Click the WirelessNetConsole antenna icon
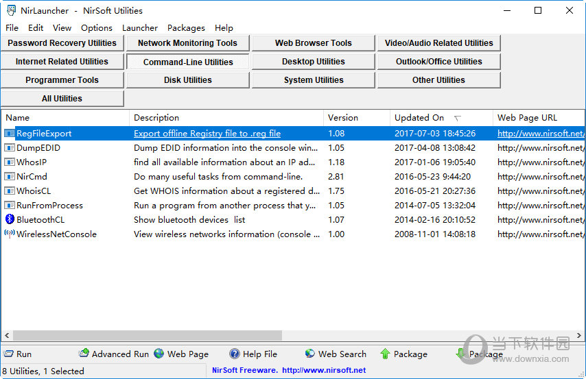Image resolution: width=586 pixels, height=379 pixels. pyautogui.click(x=10, y=234)
